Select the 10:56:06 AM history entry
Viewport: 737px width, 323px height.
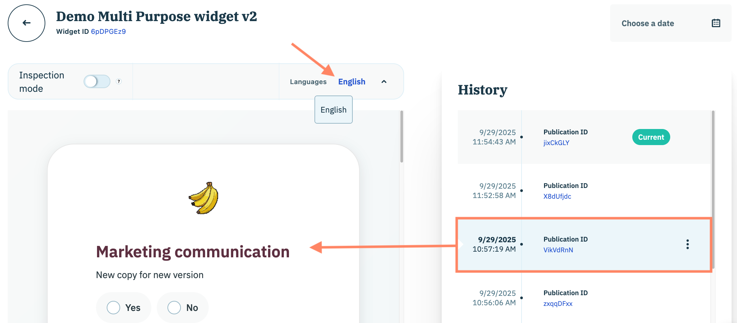pyautogui.click(x=494, y=298)
